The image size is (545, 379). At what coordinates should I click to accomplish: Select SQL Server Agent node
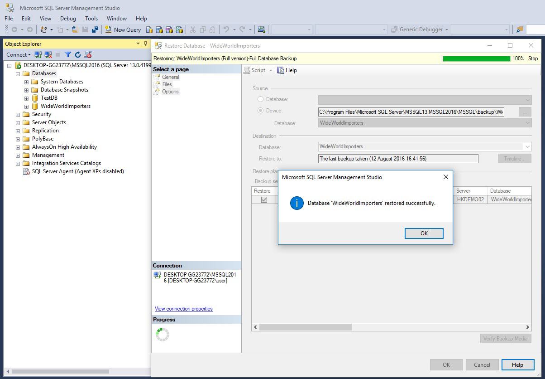point(78,171)
